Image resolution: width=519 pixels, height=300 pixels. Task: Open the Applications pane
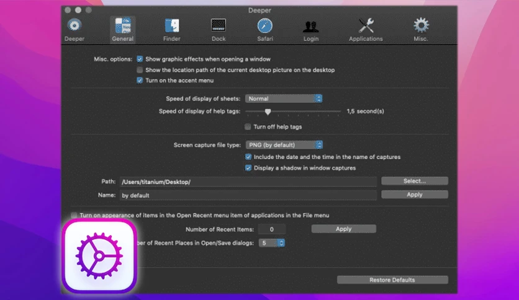pos(366,30)
